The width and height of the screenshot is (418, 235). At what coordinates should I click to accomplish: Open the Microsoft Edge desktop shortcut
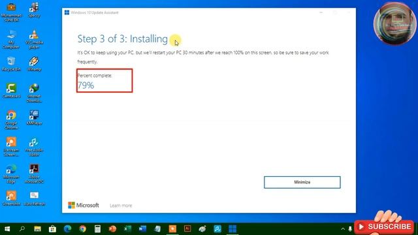(x=11, y=174)
